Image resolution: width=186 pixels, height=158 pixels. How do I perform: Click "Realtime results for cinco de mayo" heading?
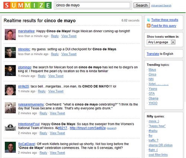(x=40, y=21)
